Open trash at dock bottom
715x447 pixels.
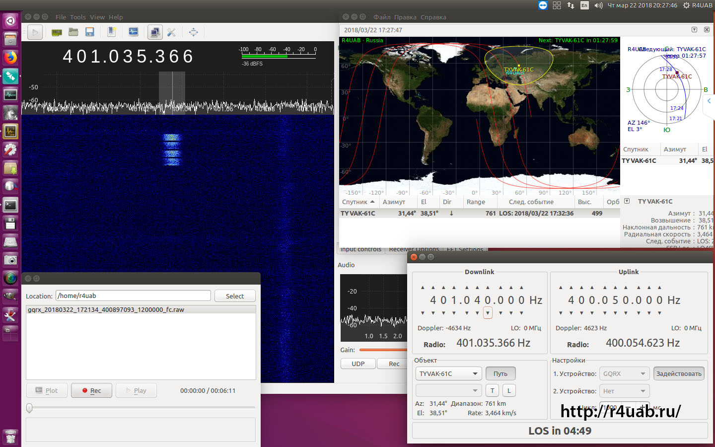point(10,437)
